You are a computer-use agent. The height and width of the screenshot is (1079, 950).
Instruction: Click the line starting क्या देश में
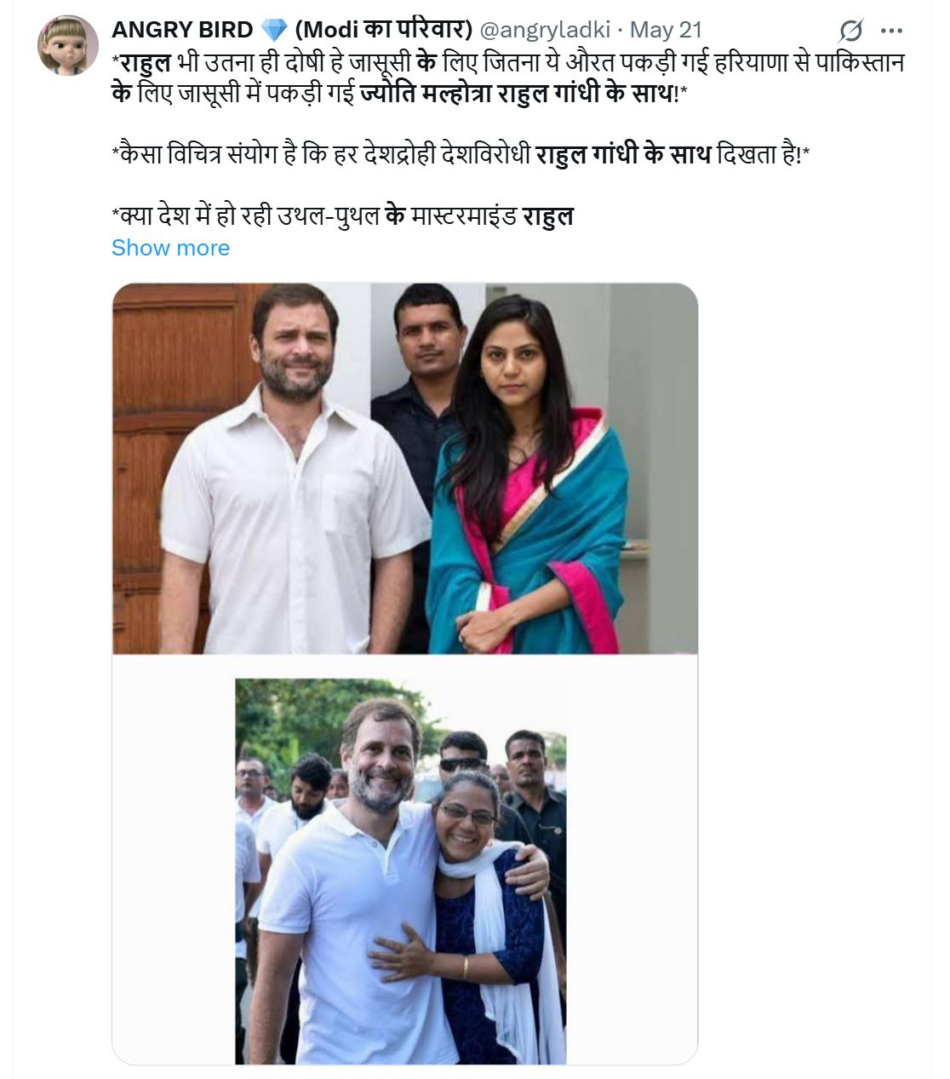342,215
